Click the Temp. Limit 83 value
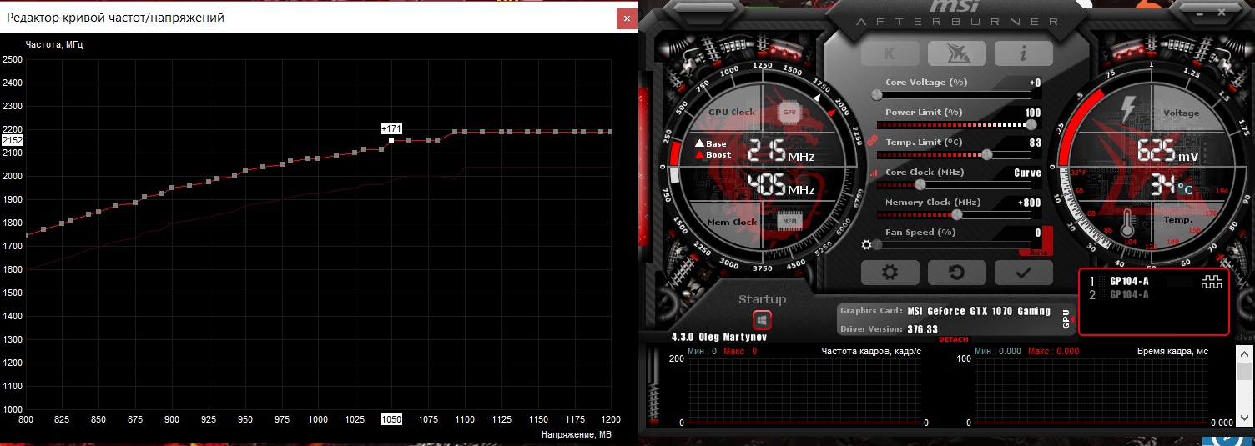Viewport: 1255px width, 446px height. click(x=1036, y=143)
